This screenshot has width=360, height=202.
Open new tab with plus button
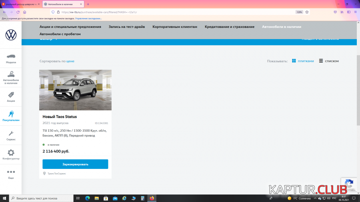tap(88, 4)
